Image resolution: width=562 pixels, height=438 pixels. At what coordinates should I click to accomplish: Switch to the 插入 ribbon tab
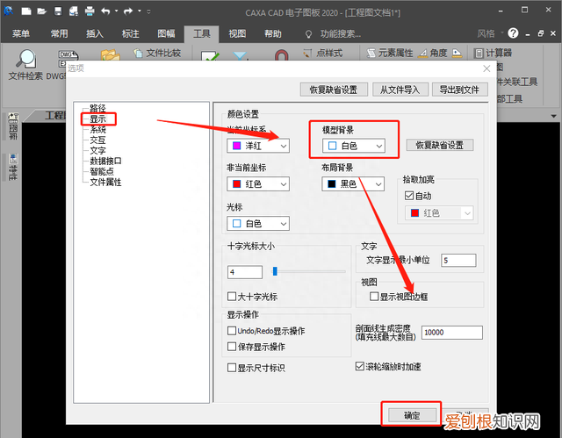tap(95, 33)
